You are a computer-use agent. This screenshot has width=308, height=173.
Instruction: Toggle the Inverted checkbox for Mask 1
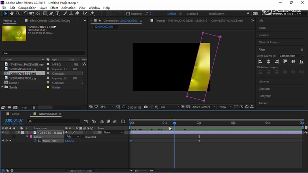pyautogui.click(x=82, y=137)
